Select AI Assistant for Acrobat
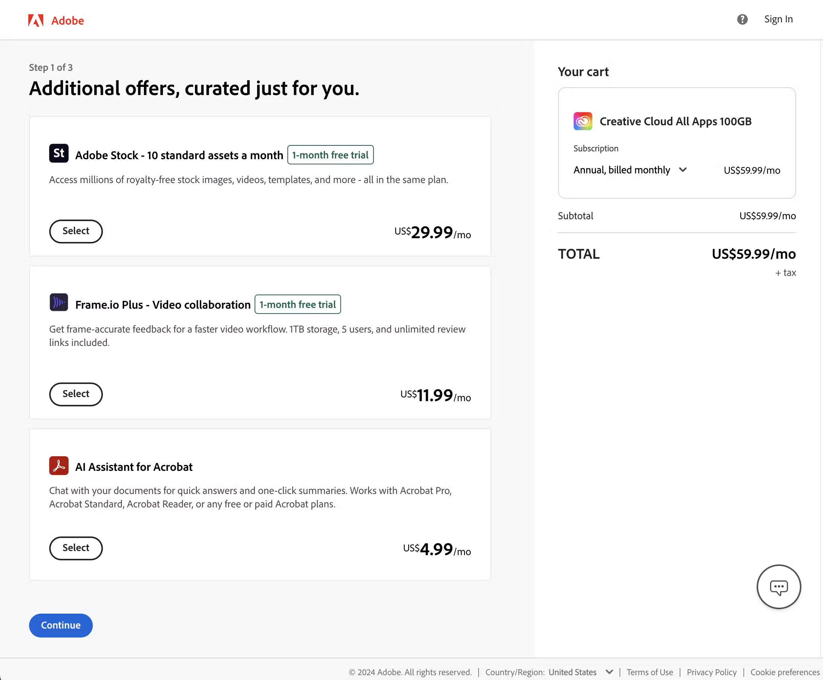This screenshot has height=680, width=823. 76,548
